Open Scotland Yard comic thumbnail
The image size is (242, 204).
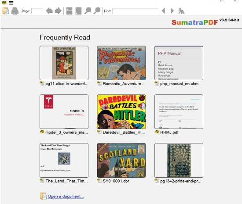[x=121, y=160]
